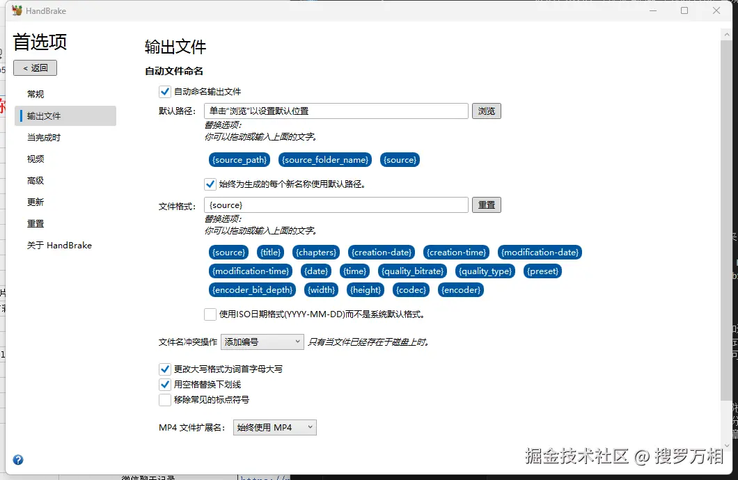
Task: Toggle 始终为生成的每个新名称使用默认路径 checkbox
Action: pyautogui.click(x=210, y=184)
